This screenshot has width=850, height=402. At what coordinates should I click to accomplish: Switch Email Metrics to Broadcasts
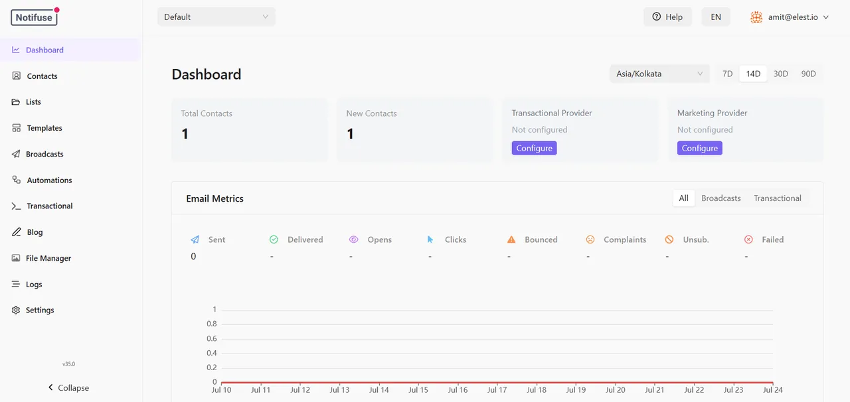721,198
